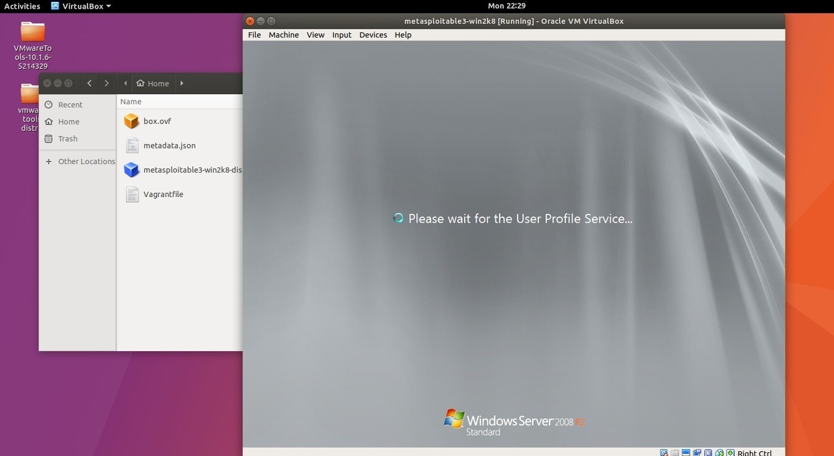Select the metadata.json file name
Screen dimensions: 834x456
pos(170,145)
